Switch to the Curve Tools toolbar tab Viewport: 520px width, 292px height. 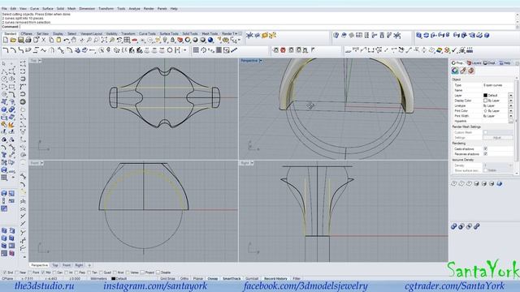pos(147,34)
